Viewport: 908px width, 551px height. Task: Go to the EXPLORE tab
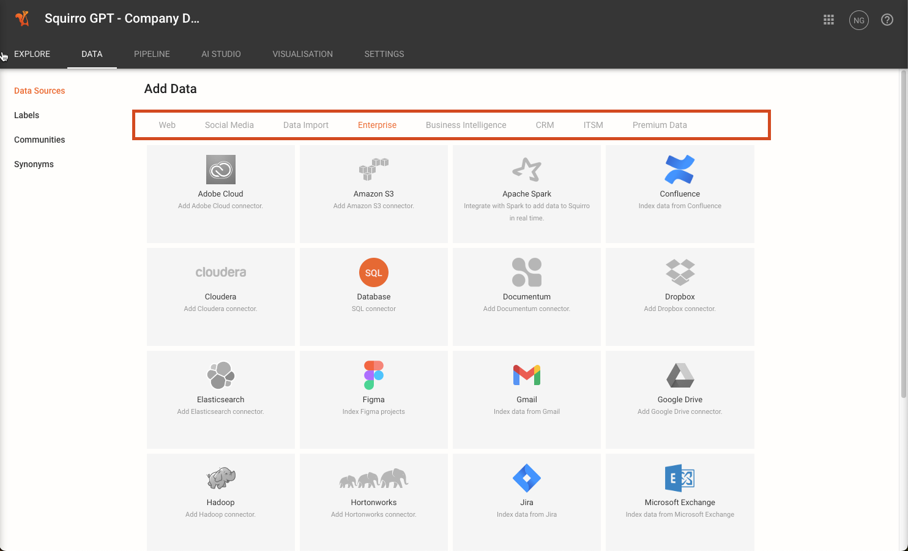(x=32, y=54)
